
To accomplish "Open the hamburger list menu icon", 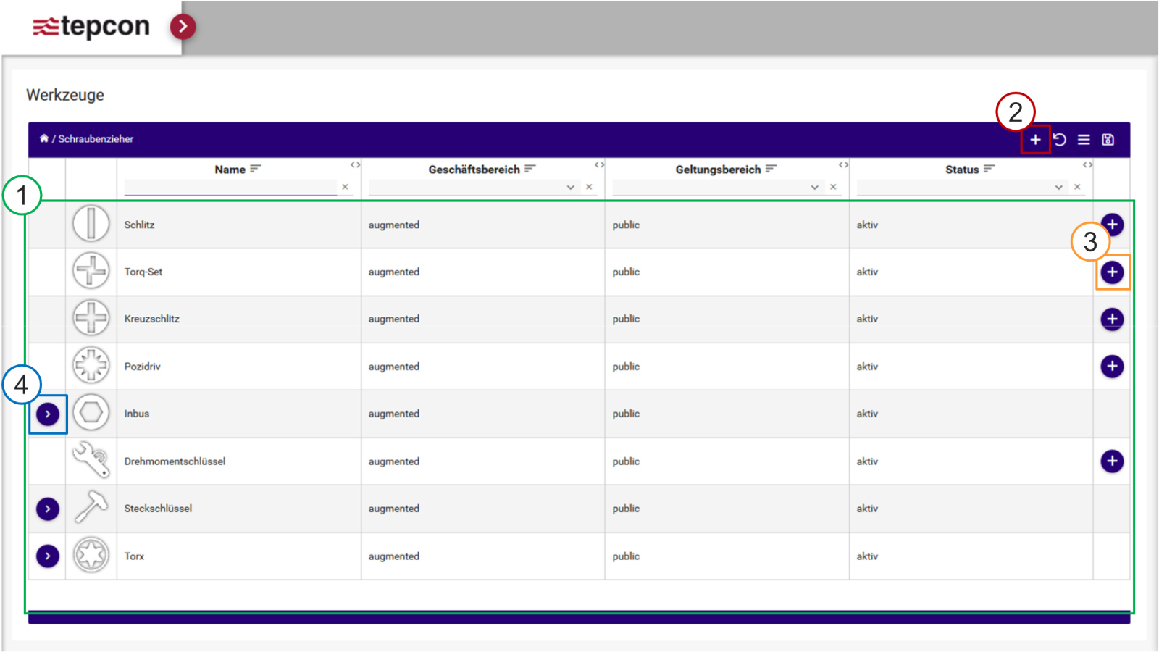I will pyautogui.click(x=1084, y=140).
